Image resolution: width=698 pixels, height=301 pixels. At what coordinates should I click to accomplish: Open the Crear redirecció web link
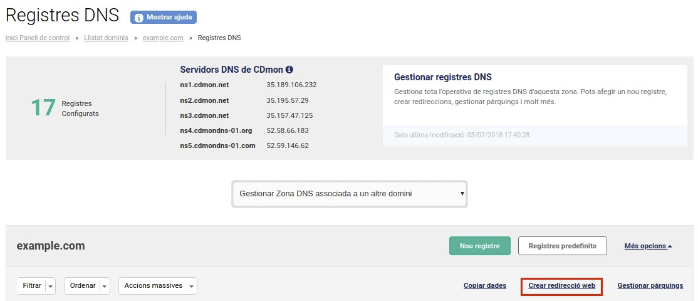(562, 285)
